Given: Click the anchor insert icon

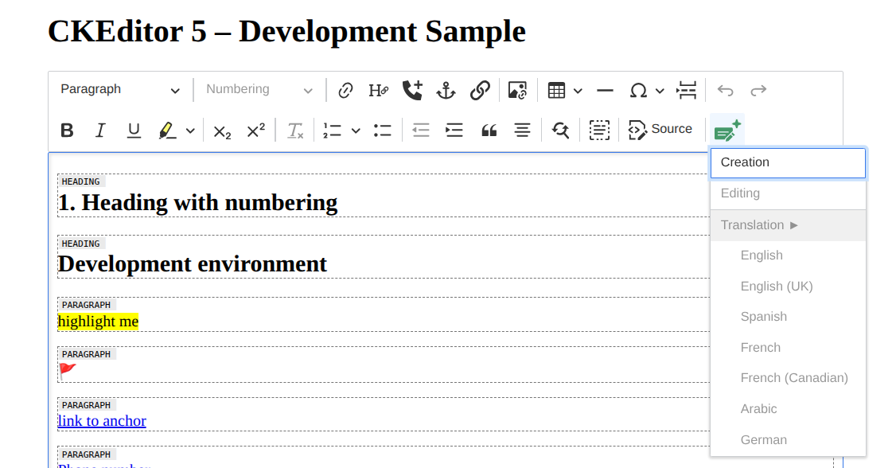Looking at the screenshot, I should click(x=446, y=90).
